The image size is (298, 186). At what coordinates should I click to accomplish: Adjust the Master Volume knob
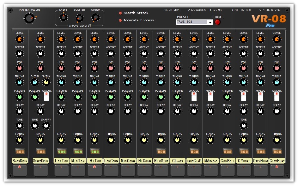(x=29, y=18)
